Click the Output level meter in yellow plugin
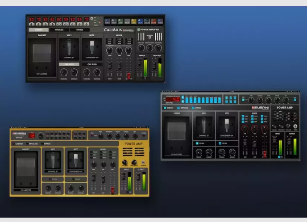 click(144, 182)
